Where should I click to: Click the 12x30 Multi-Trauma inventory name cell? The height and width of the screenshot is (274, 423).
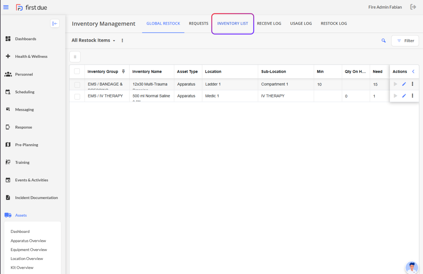click(152, 84)
